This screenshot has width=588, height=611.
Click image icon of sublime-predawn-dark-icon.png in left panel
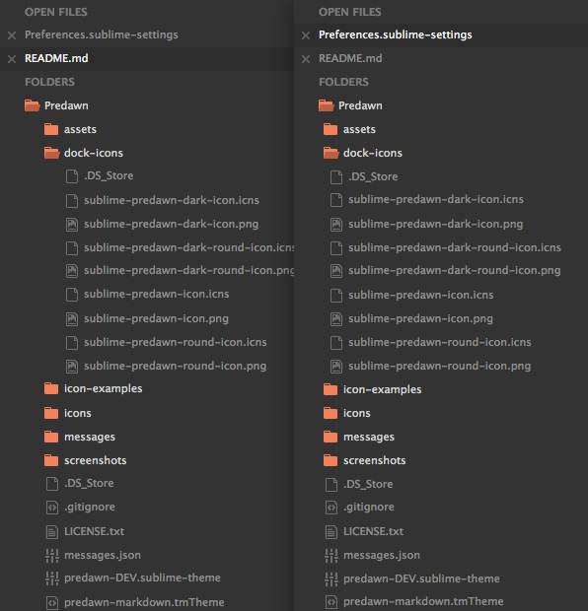[72, 225]
